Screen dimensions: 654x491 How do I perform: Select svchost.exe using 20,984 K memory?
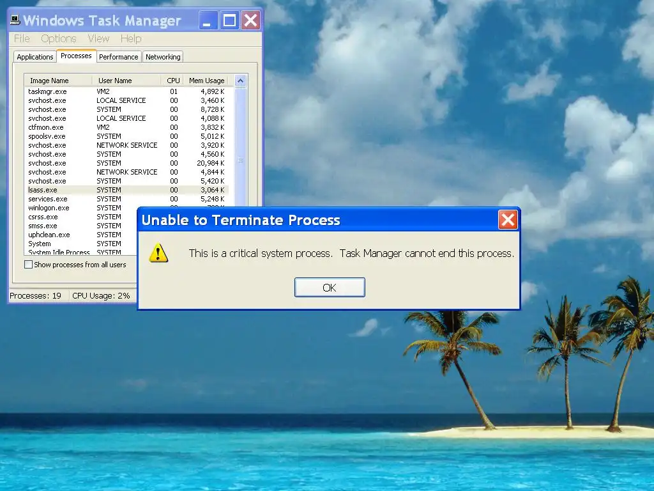pos(126,163)
